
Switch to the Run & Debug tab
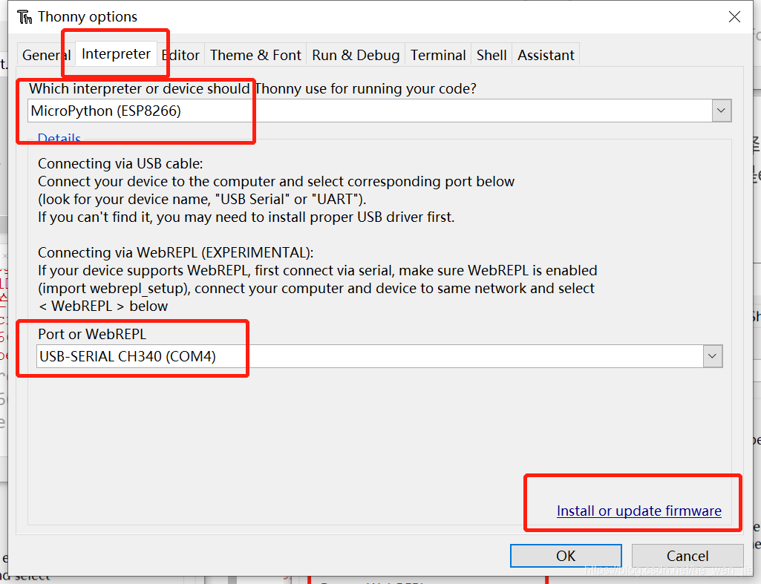point(356,55)
